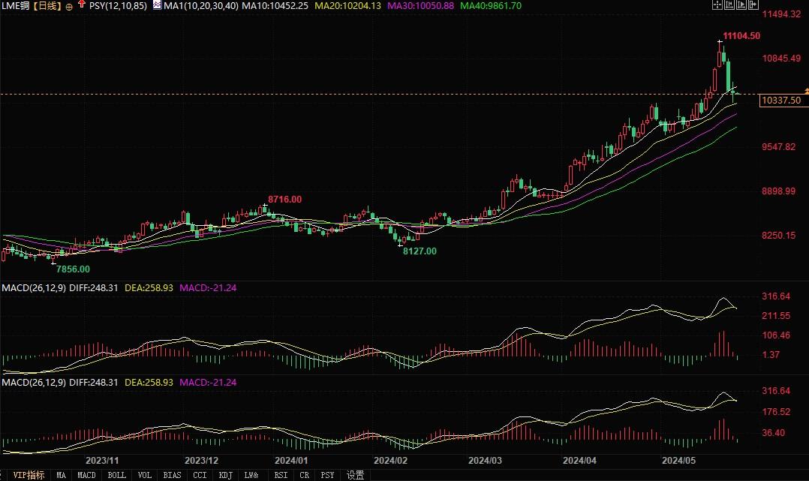This screenshot has height=481, width=809.
Task: Click the current price tag 10337.50
Action: click(780, 101)
